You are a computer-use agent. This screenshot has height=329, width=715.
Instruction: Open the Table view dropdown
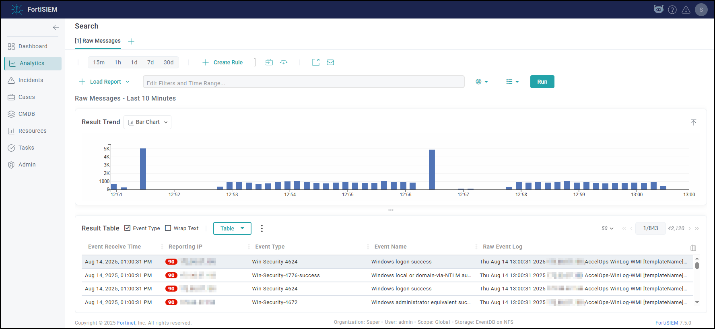(x=232, y=228)
